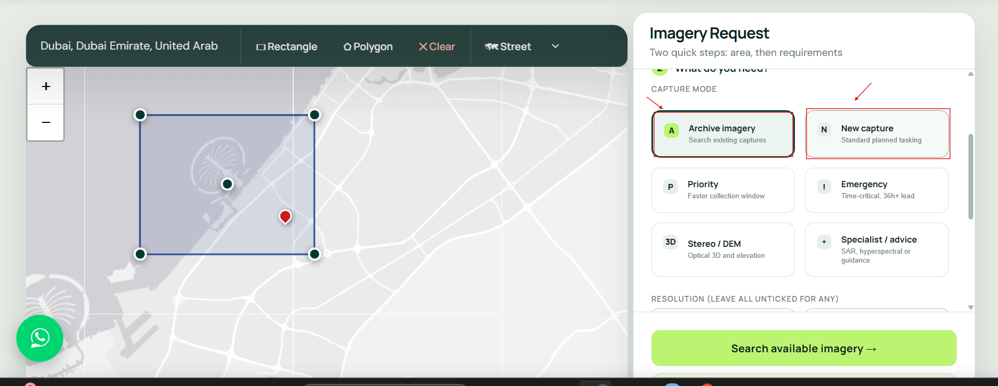
Task: Clear the drawn area
Action: point(437,46)
